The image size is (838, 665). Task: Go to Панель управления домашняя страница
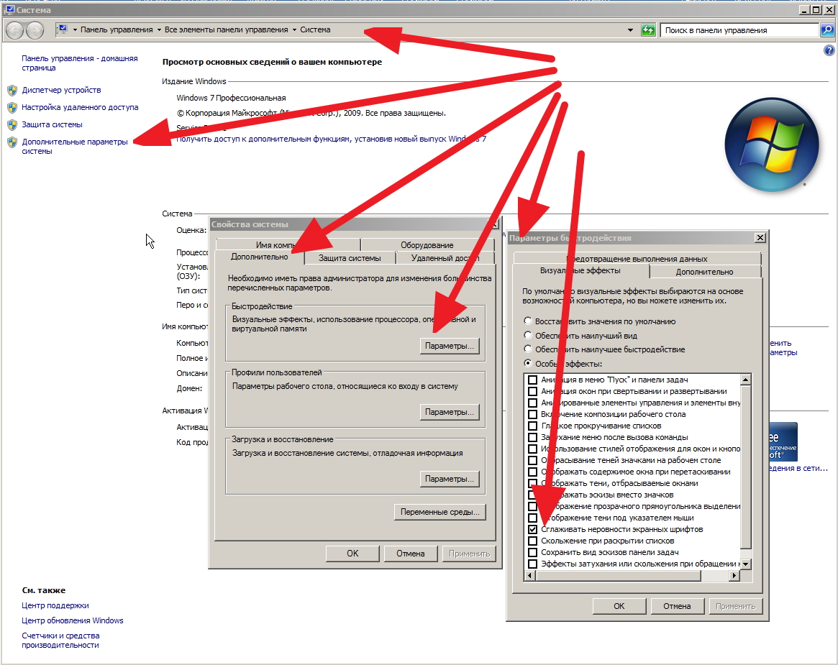tap(80, 63)
